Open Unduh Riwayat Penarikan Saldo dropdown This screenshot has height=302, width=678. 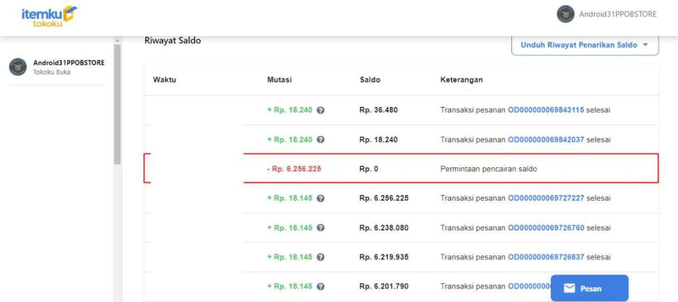tap(584, 45)
